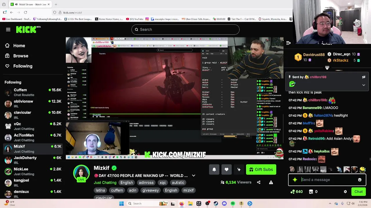
Task: Show hidden system tray icons
Action: (330, 204)
